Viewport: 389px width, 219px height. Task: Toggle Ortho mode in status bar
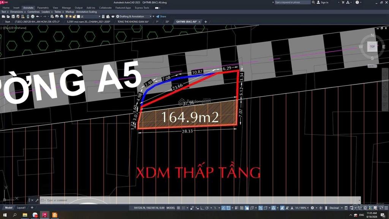click(202, 208)
